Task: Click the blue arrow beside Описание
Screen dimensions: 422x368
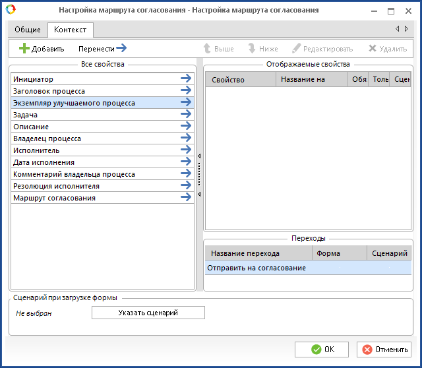Action: [x=186, y=127]
